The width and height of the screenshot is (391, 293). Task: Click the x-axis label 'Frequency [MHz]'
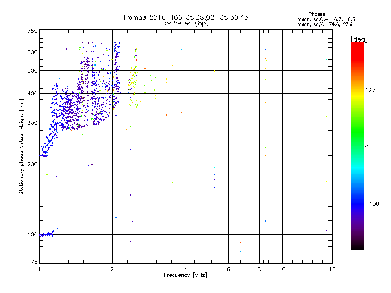point(185,275)
